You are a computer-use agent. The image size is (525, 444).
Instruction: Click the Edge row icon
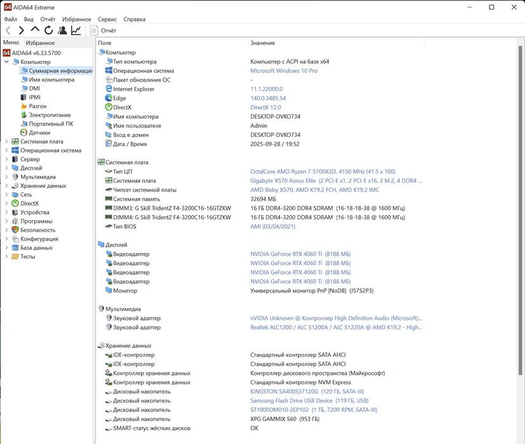[x=109, y=98]
